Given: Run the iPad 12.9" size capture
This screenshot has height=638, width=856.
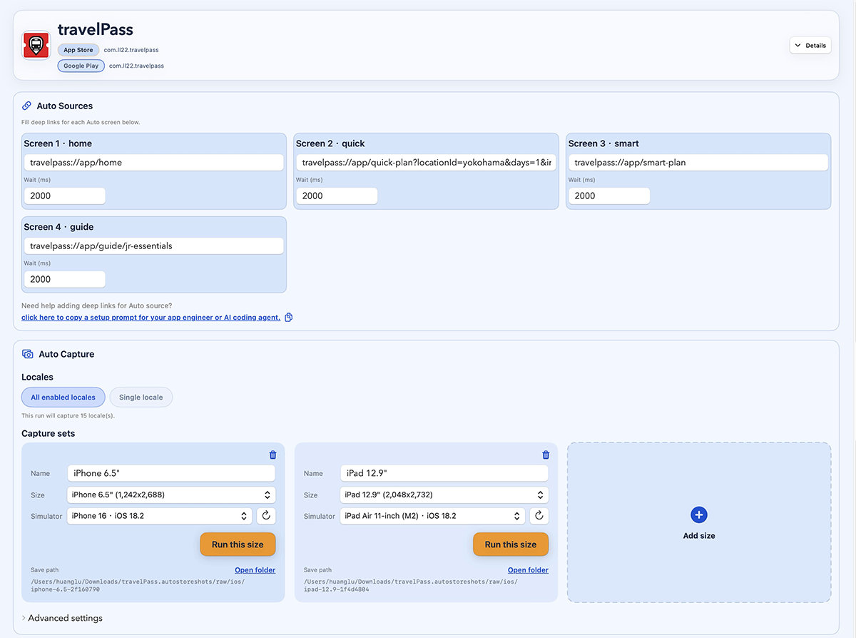Looking at the screenshot, I should pos(511,545).
